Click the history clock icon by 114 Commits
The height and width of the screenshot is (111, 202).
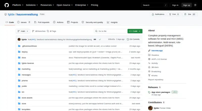pyautogui.click(x=128, y=39)
